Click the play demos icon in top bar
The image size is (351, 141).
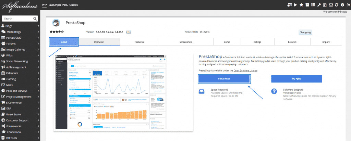[295, 5]
